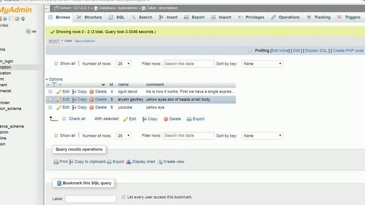Click the Create PHP code link
365x205 pixels.
click(x=348, y=51)
